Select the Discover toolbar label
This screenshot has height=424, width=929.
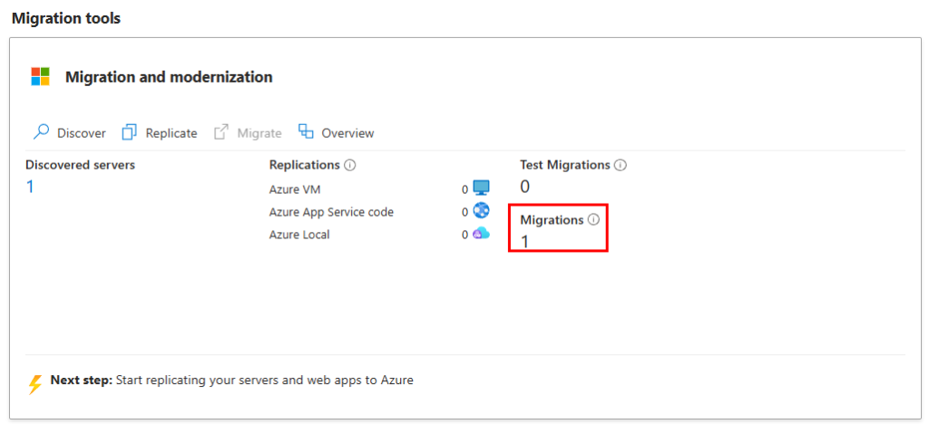pos(81,133)
